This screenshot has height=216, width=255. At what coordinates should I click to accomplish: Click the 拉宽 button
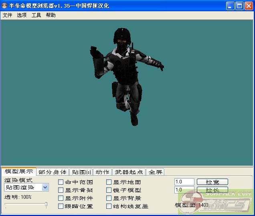pos(212,182)
